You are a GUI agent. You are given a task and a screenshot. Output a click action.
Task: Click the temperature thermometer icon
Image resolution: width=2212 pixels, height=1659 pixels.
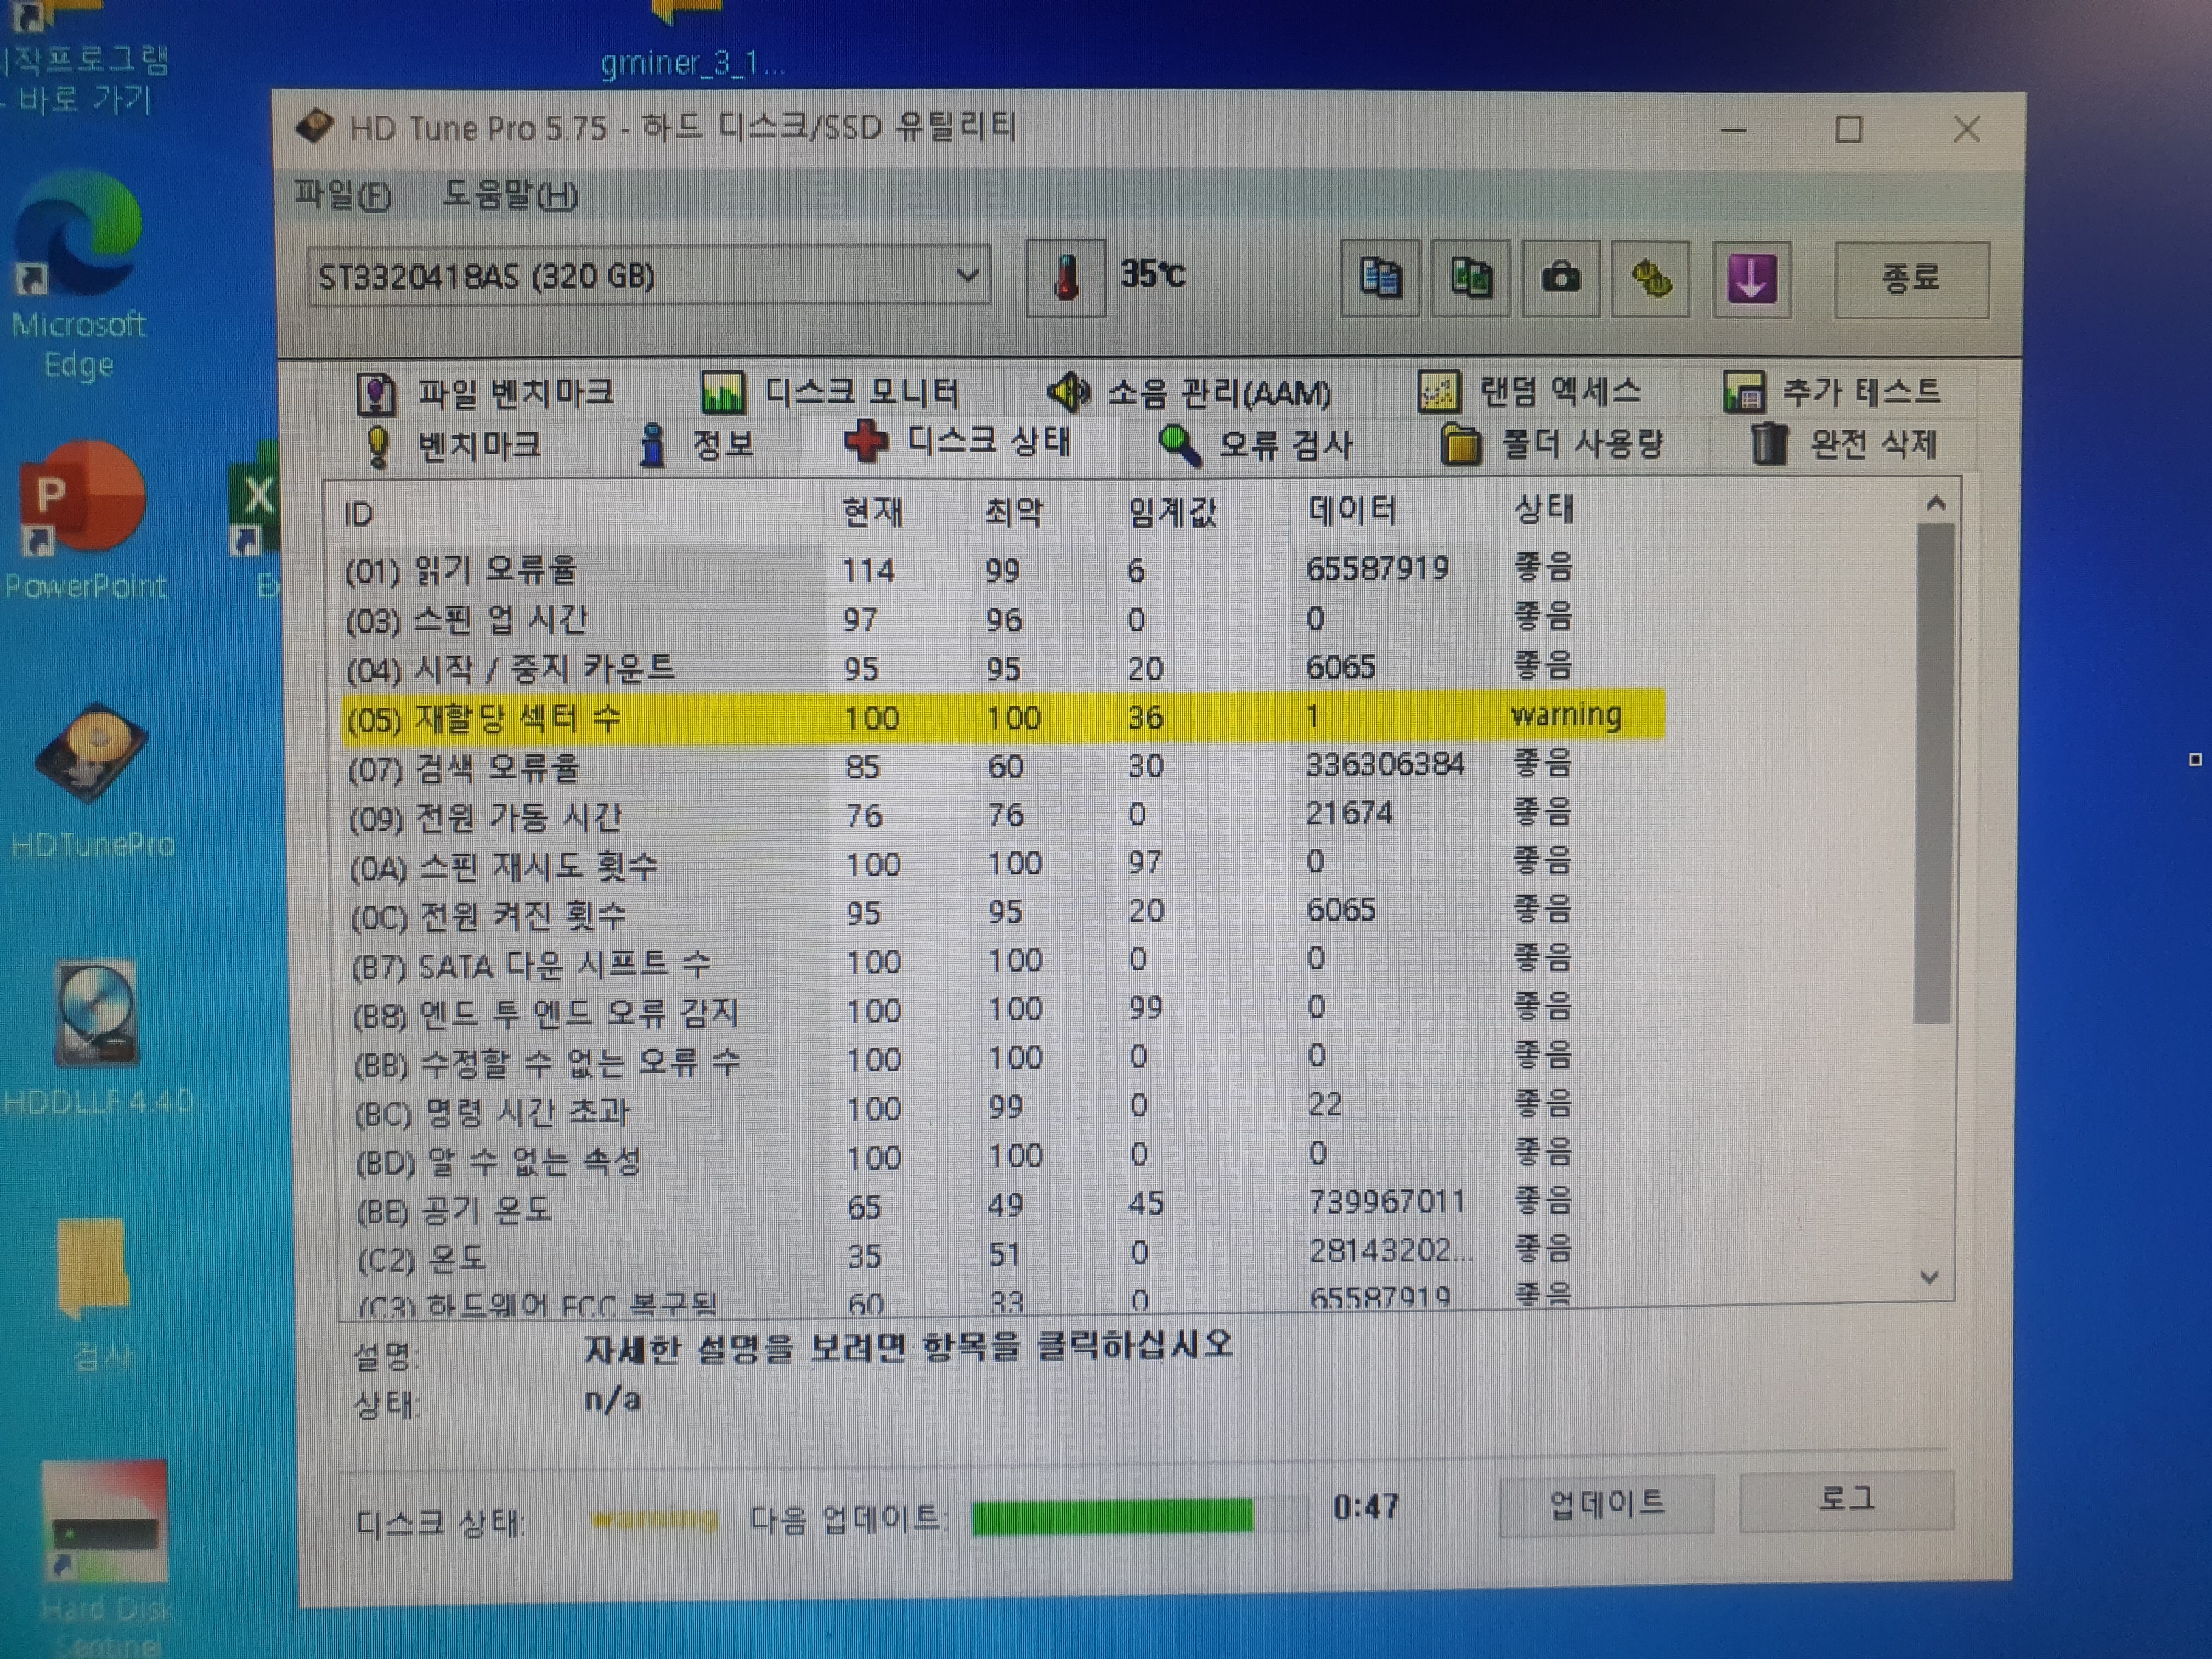[x=1066, y=277]
